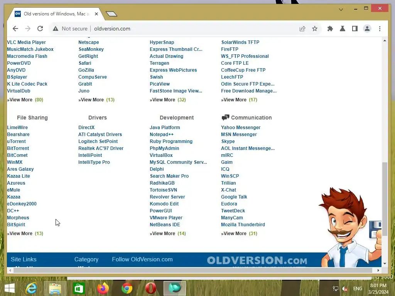The width and height of the screenshot is (395, 296).
Task: Click the forward navigation arrow
Action: 28,29
